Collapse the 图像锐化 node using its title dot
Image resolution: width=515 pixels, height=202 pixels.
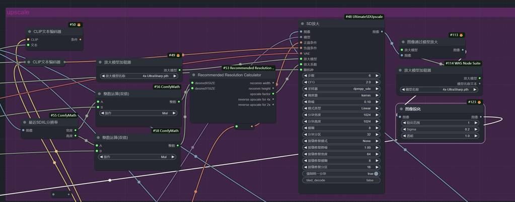click(401, 109)
